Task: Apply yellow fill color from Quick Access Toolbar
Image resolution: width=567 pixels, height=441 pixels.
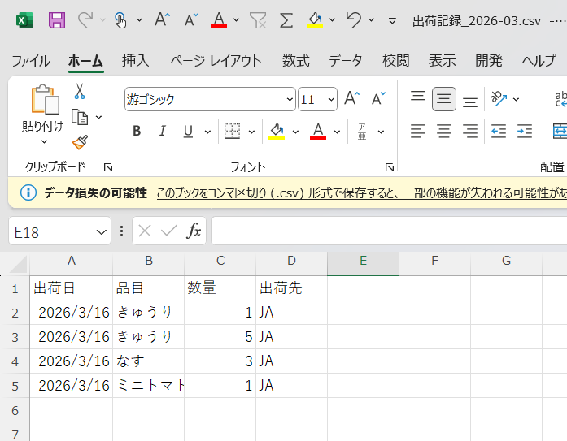Action: coord(315,19)
